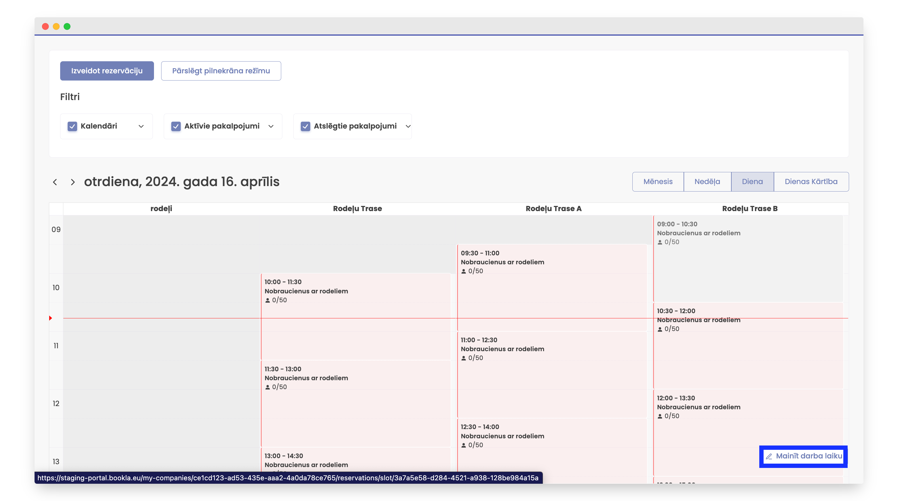Click person icon in 10:00 - 11:30 slot
This screenshot has width=898, height=501.
pos(267,300)
